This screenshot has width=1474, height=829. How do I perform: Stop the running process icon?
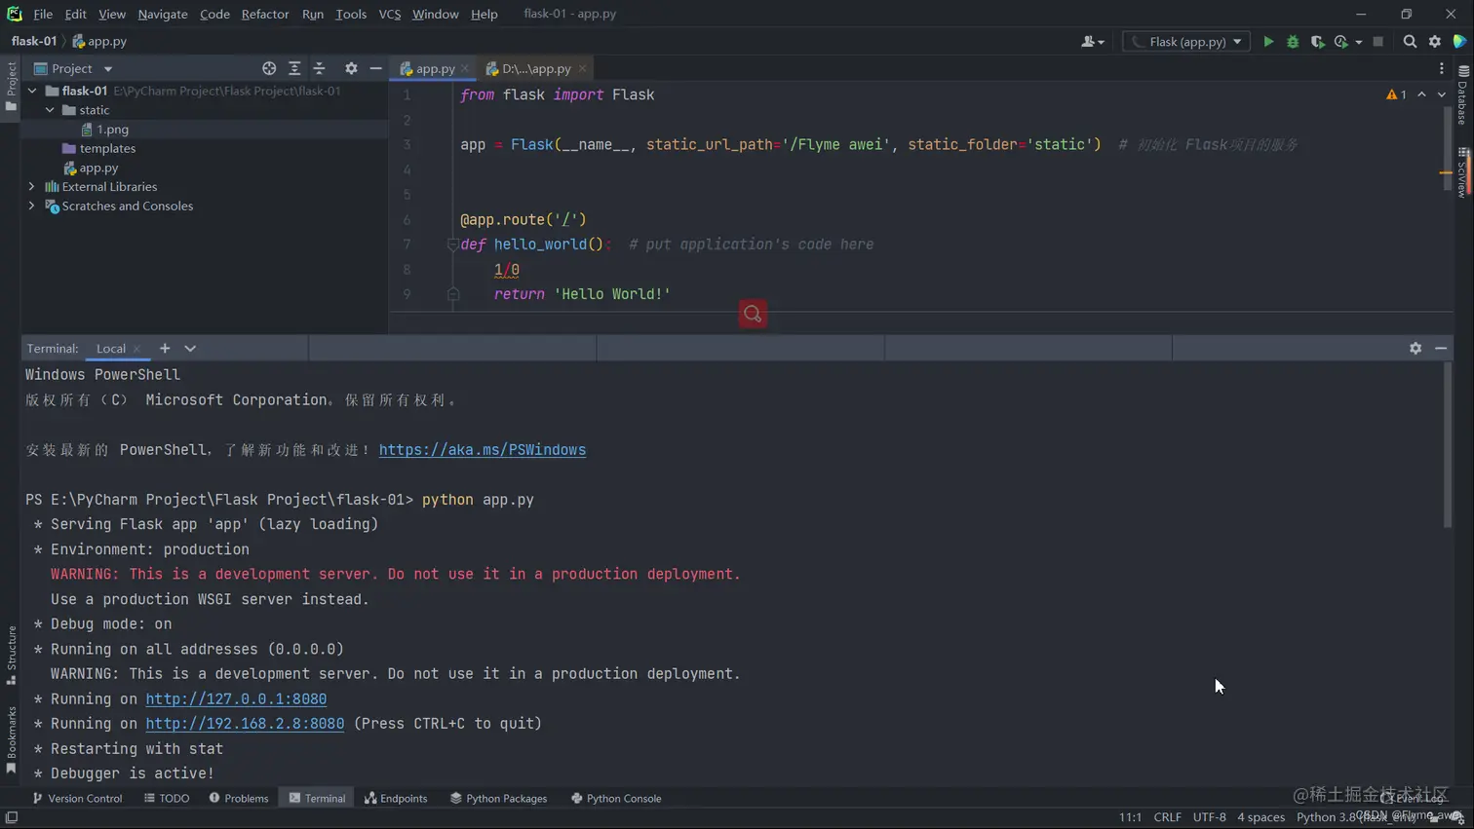pyautogui.click(x=1377, y=42)
